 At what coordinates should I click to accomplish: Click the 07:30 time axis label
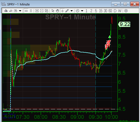(x=23, y=117)
